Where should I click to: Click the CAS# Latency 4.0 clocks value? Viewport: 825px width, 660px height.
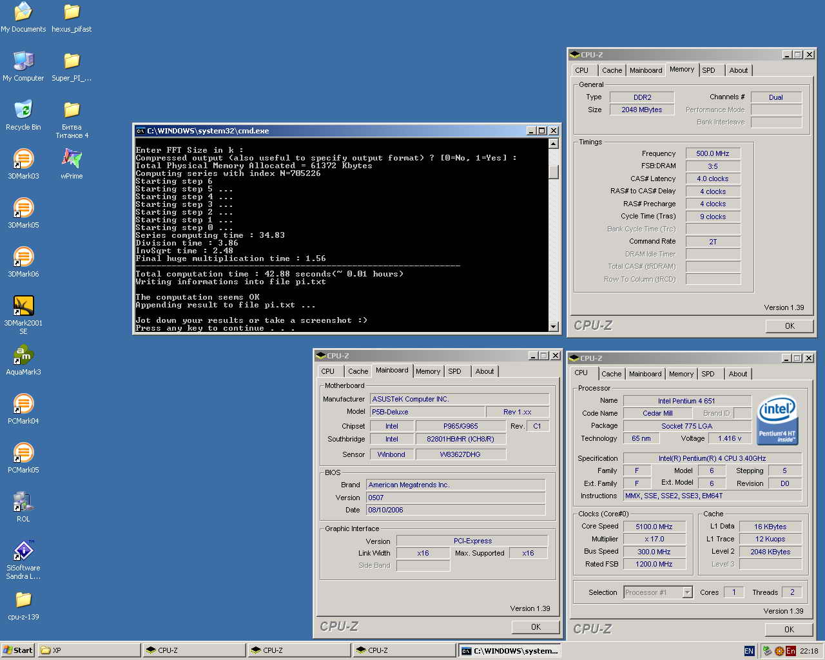click(713, 179)
